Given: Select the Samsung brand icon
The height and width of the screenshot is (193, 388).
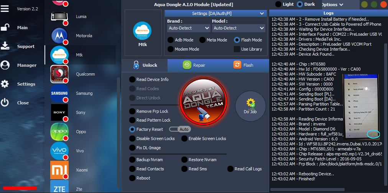Looking at the screenshot, I should (59, 93).
